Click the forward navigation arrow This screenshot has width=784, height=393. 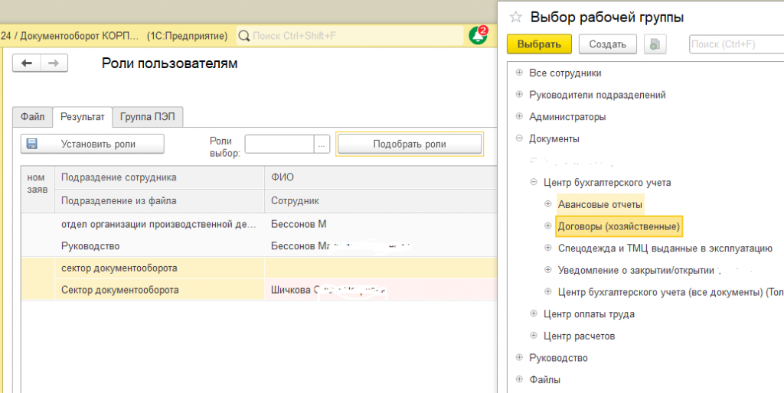(54, 63)
